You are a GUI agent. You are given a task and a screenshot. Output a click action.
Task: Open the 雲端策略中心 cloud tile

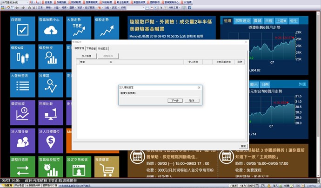click(x=50, y=27)
